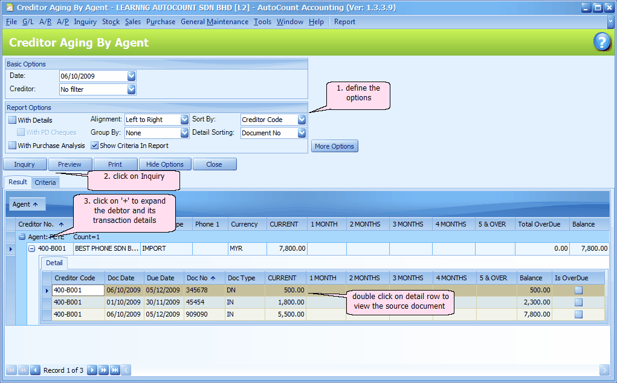Click the More Options button

[334, 146]
